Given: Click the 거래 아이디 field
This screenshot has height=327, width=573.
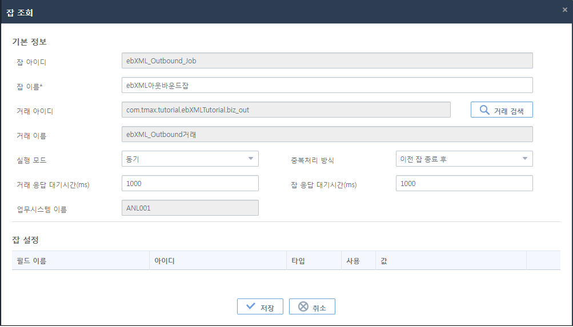Looking at the screenshot, I should click(x=286, y=110).
